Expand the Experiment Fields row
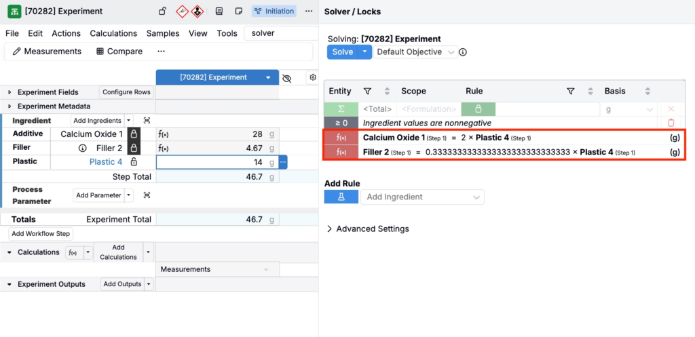Image resolution: width=695 pixels, height=337 pixels. [x=10, y=92]
